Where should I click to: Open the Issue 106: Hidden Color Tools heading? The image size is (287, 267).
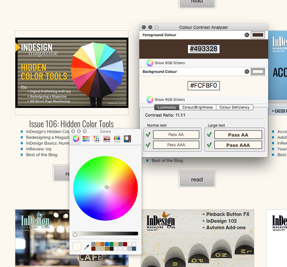point(71,124)
